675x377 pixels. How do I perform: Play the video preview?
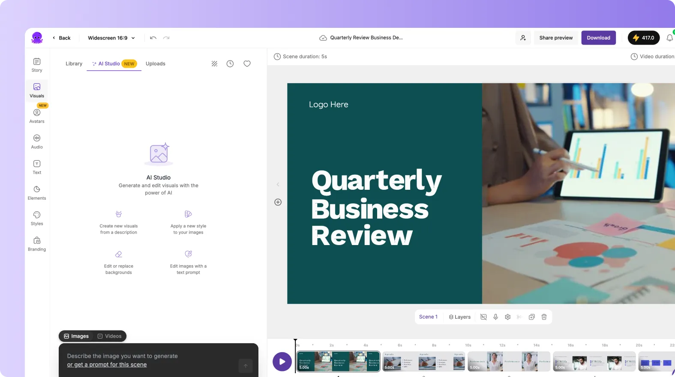pyautogui.click(x=282, y=362)
